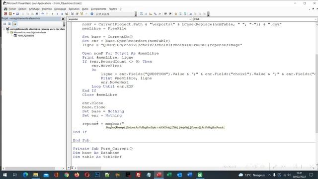Click the 'Close #memLibre' code line
Screen dimensions: 318x179
(99, 95)
